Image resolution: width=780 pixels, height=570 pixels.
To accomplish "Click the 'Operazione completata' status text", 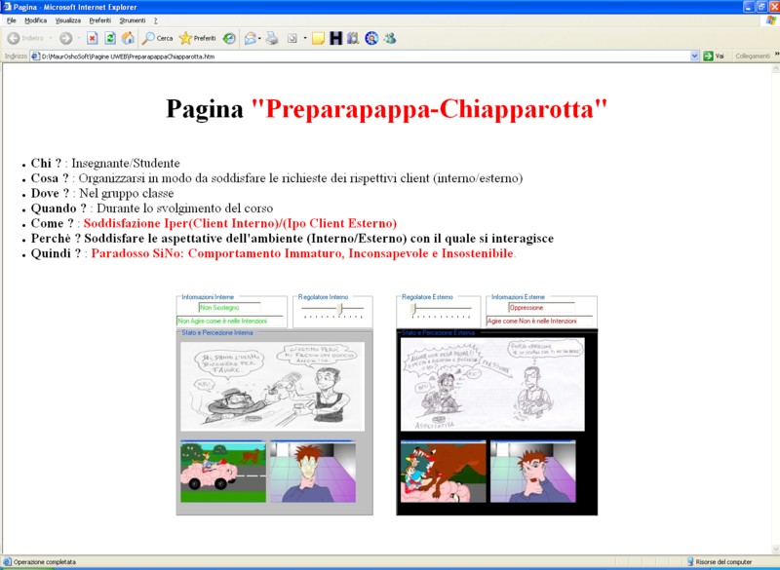I will pos(45,561).
